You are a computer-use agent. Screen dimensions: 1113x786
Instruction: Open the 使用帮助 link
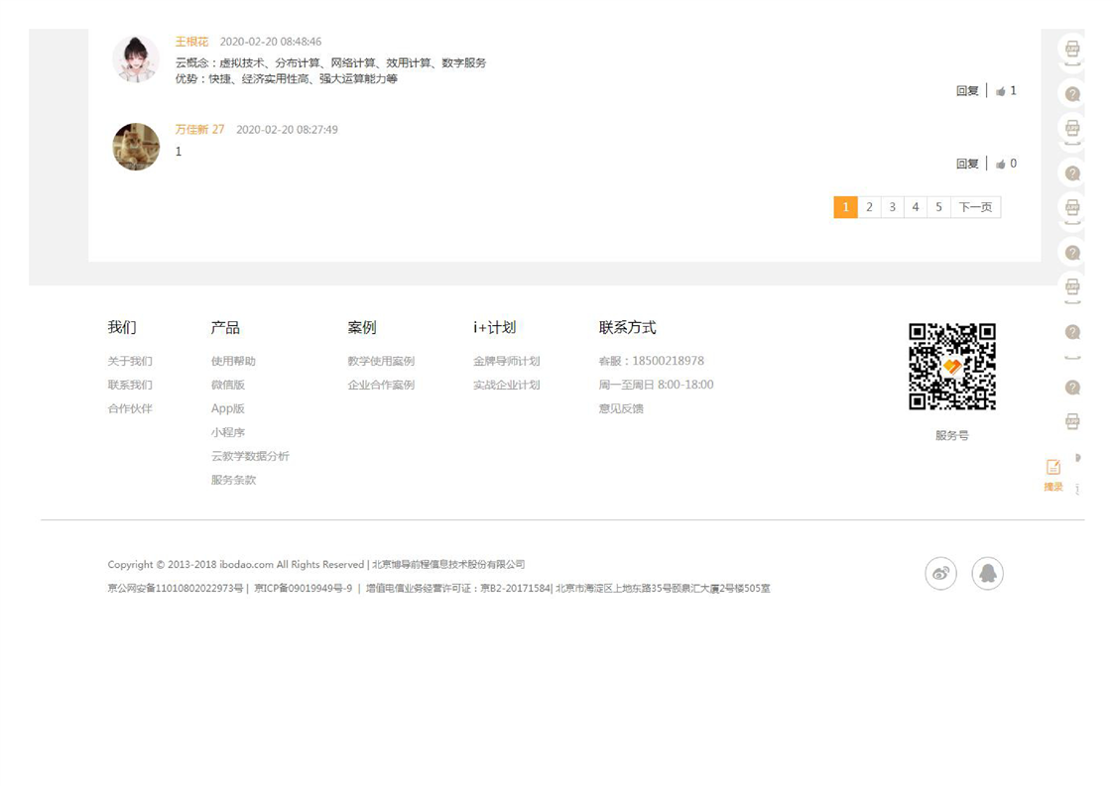pyautogui.click(x=233, y=362)
